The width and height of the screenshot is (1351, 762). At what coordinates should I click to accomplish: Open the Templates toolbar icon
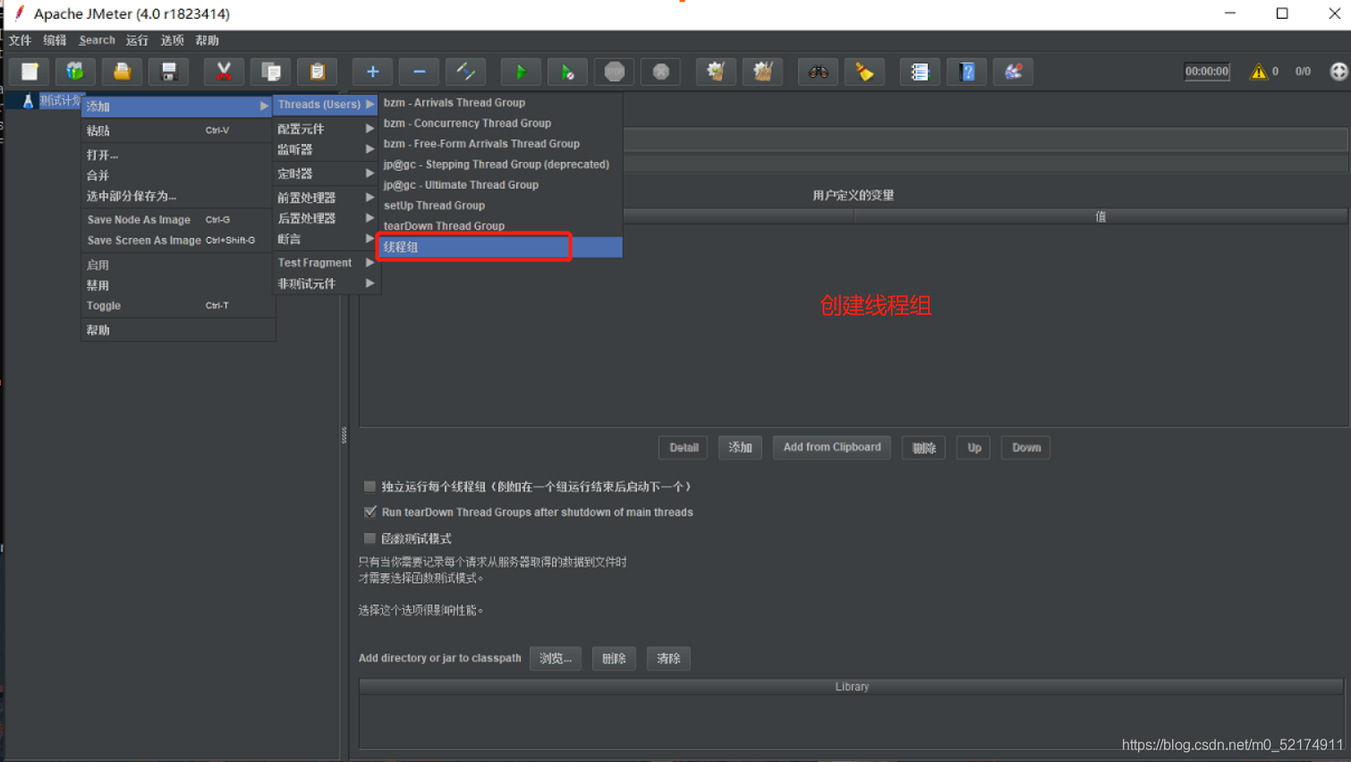(x=75, y=72)
